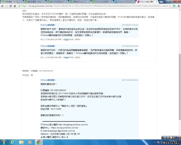
Task: Click the timestamp 2011/10/06 09:34:44
Action: point(130,80)
